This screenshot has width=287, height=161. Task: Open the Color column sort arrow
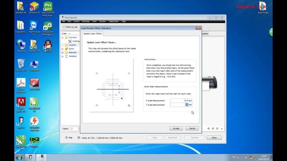tap(70, 34)
